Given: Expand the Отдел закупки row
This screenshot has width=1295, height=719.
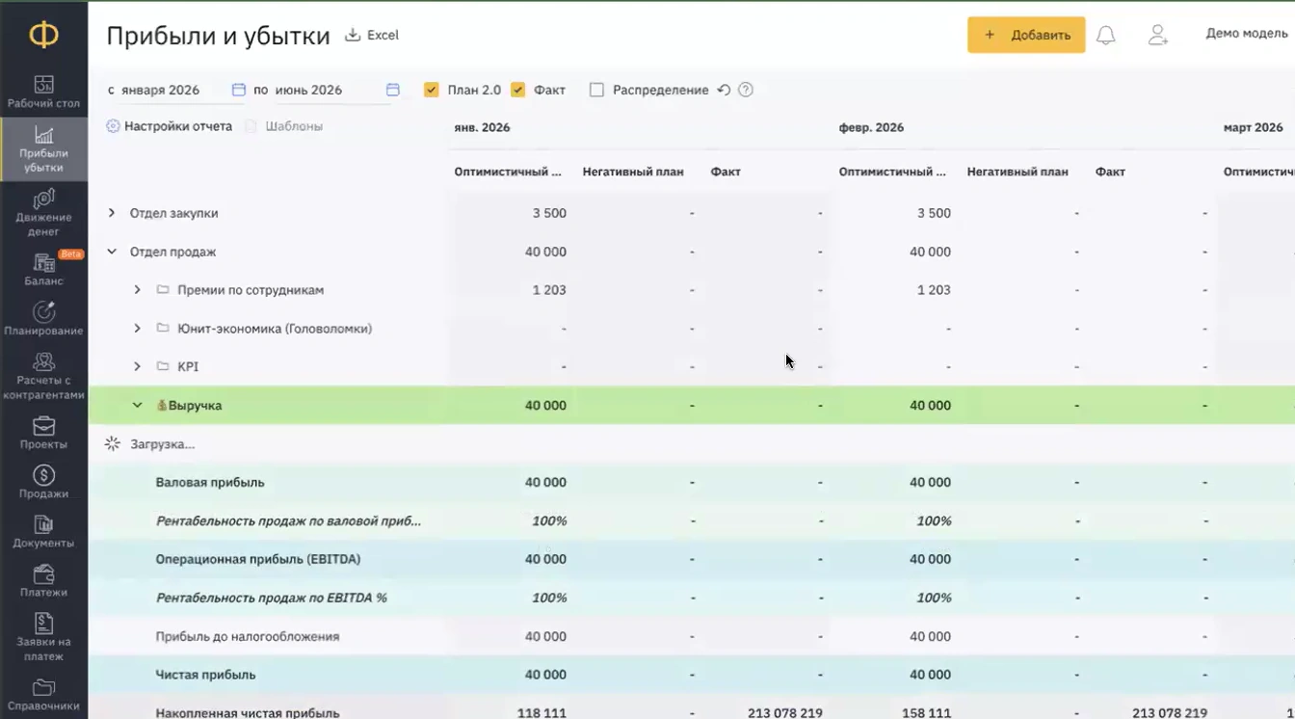Looking at the screenshot, I should point(111,213).
